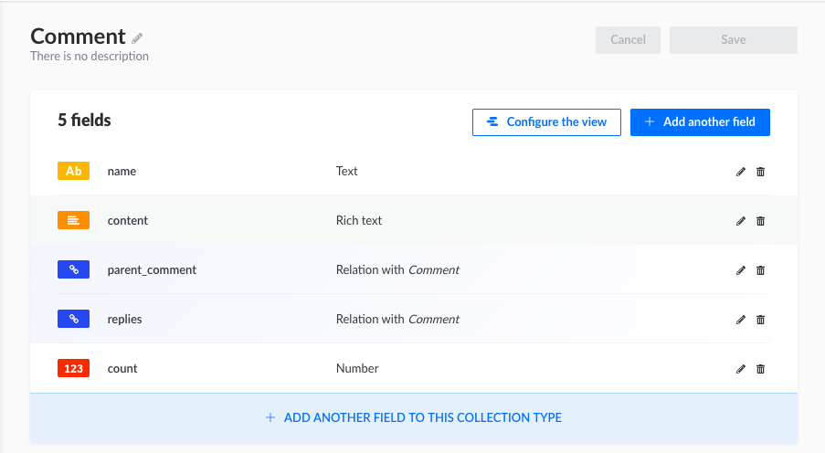Click the red 123 number type badge
The image size is (825, 453).
pos(73,369)
